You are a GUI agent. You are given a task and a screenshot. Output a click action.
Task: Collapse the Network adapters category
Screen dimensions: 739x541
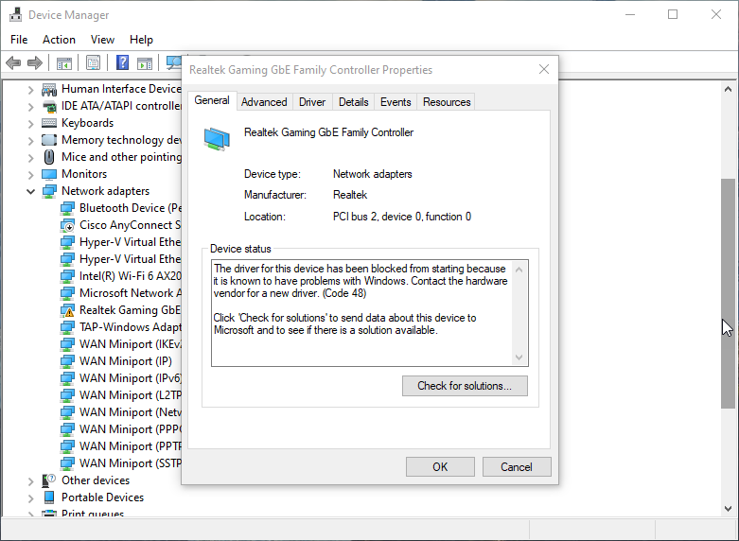coord(30,191)
